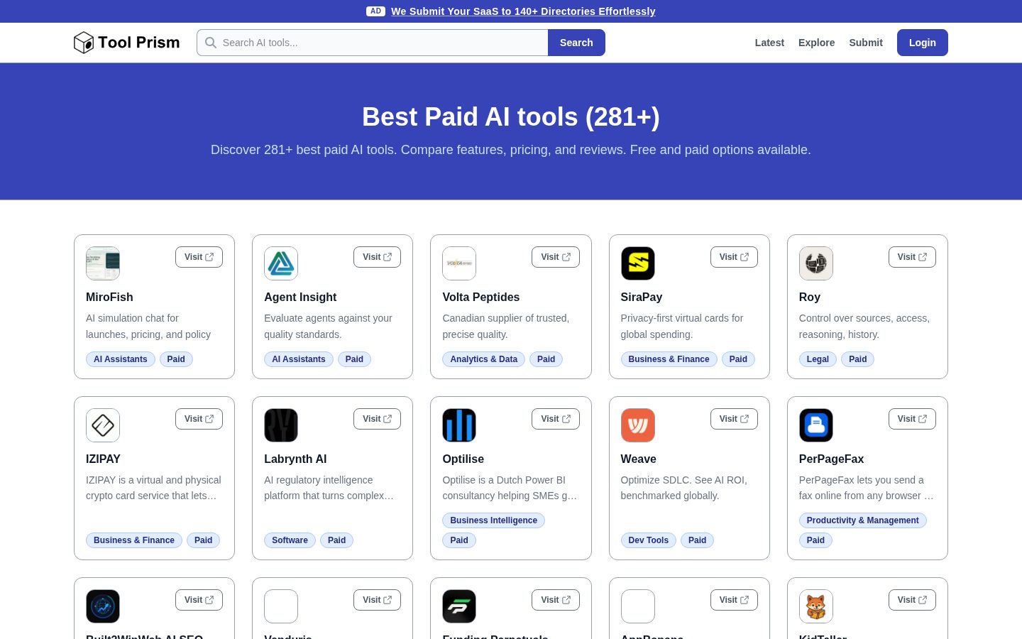Click the Paid tag on MiroFish card

click(176, 359)
